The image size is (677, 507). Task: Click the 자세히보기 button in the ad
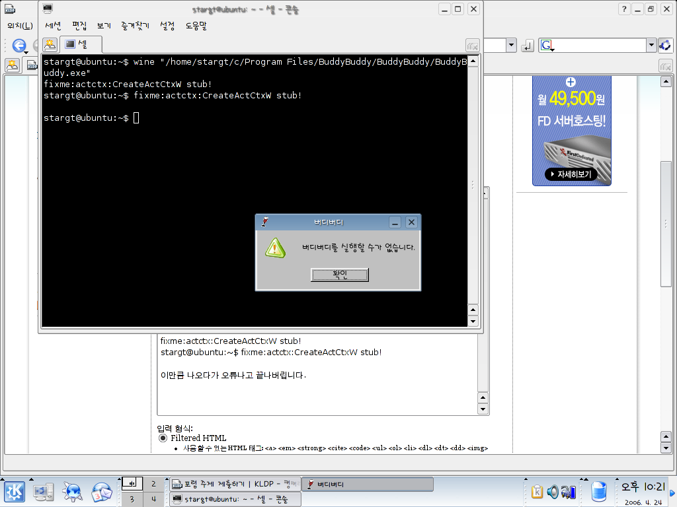571,174
